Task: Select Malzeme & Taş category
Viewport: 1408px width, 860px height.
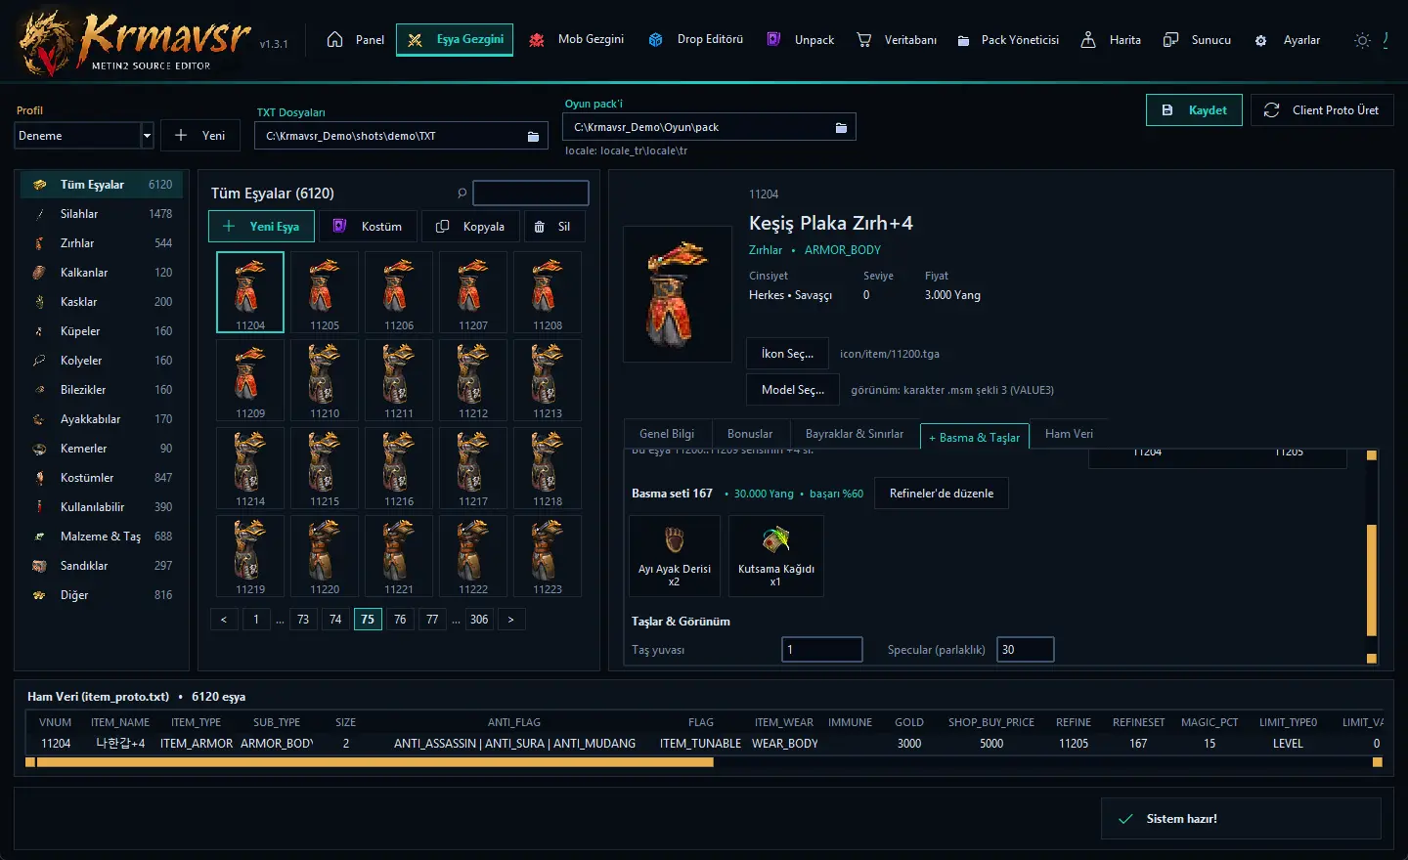Action: pyautogui.click(x=102, y=537)
